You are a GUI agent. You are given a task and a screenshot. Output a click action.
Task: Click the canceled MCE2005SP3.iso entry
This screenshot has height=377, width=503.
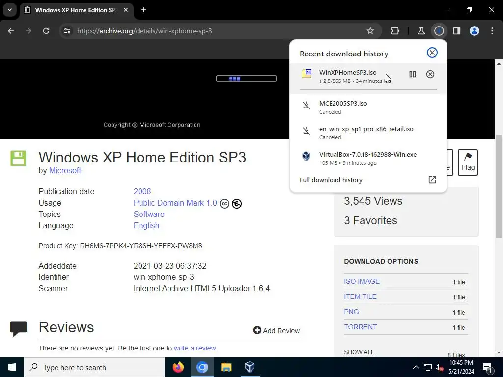coord(368,107)
